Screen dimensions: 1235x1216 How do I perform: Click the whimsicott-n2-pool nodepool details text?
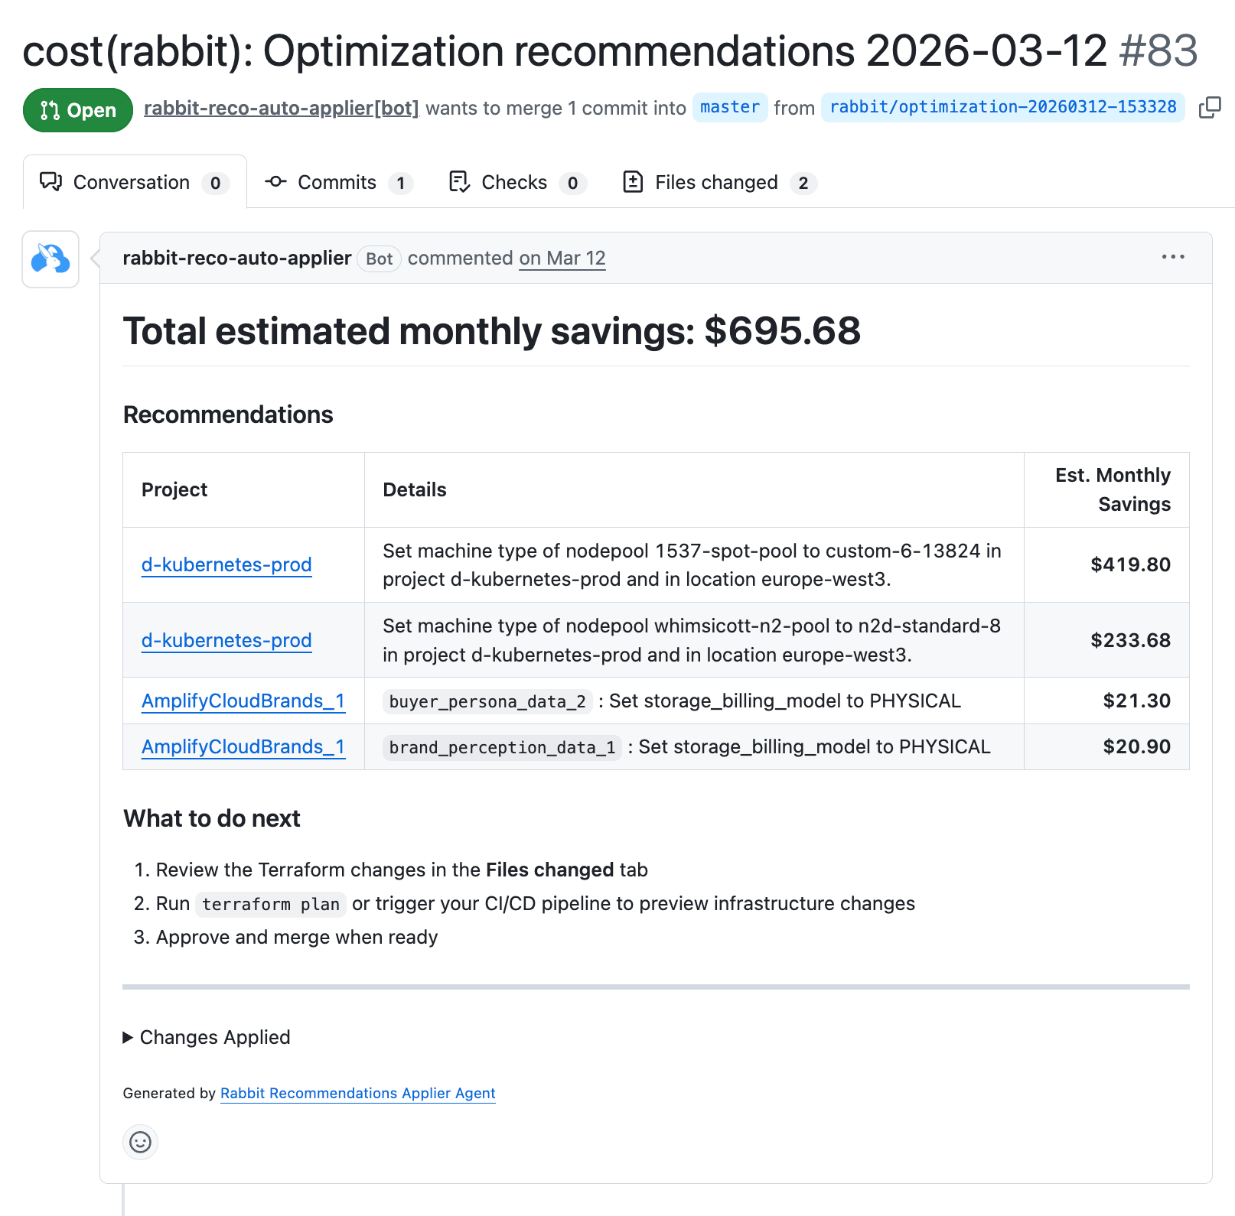click(x=692, y=640)
